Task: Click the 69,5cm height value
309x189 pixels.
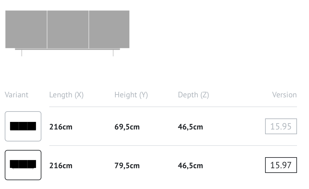Action: pos(127,127)
